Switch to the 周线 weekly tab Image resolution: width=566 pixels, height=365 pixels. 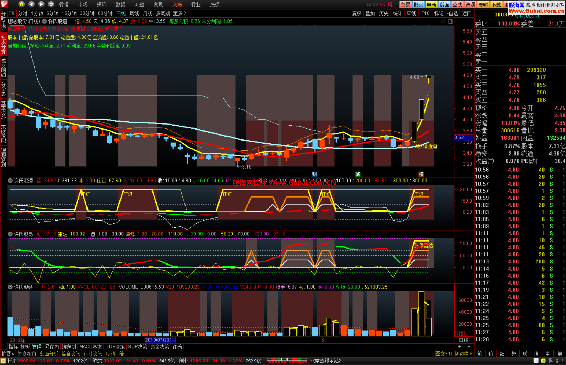(x=134, y=13)
